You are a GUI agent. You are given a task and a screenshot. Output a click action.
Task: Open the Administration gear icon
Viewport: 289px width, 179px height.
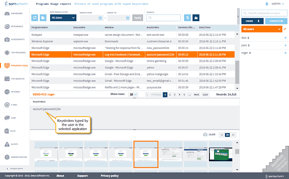tap(7, 157)
